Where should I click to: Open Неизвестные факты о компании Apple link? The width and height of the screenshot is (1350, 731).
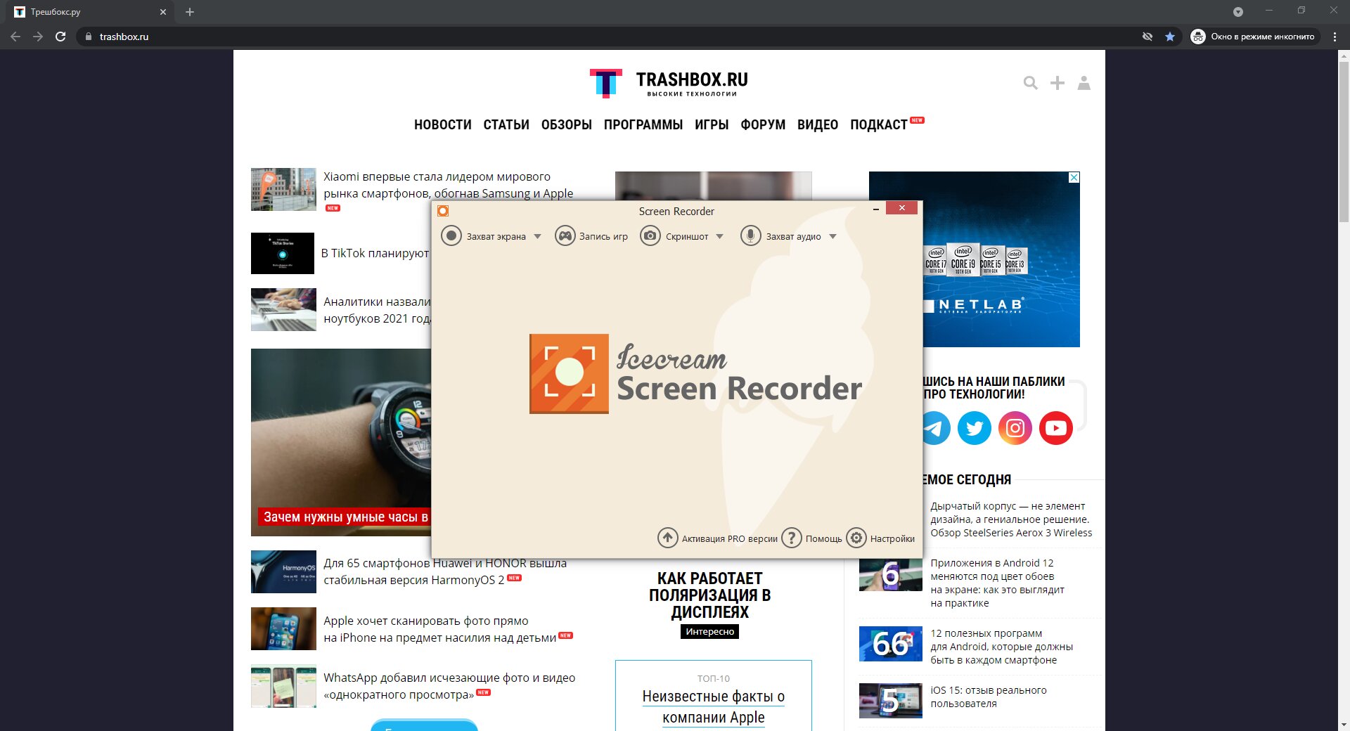coord(713,706)
